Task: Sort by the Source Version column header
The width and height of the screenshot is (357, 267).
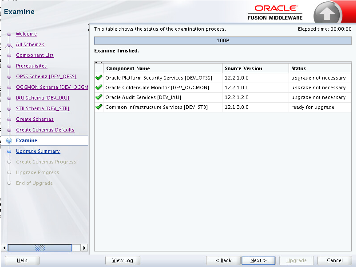Action: pyautogui.click(x=255, y=68)
